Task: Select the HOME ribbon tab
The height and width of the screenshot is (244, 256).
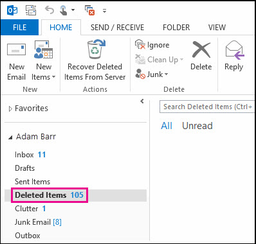Action: coord(61,28)
